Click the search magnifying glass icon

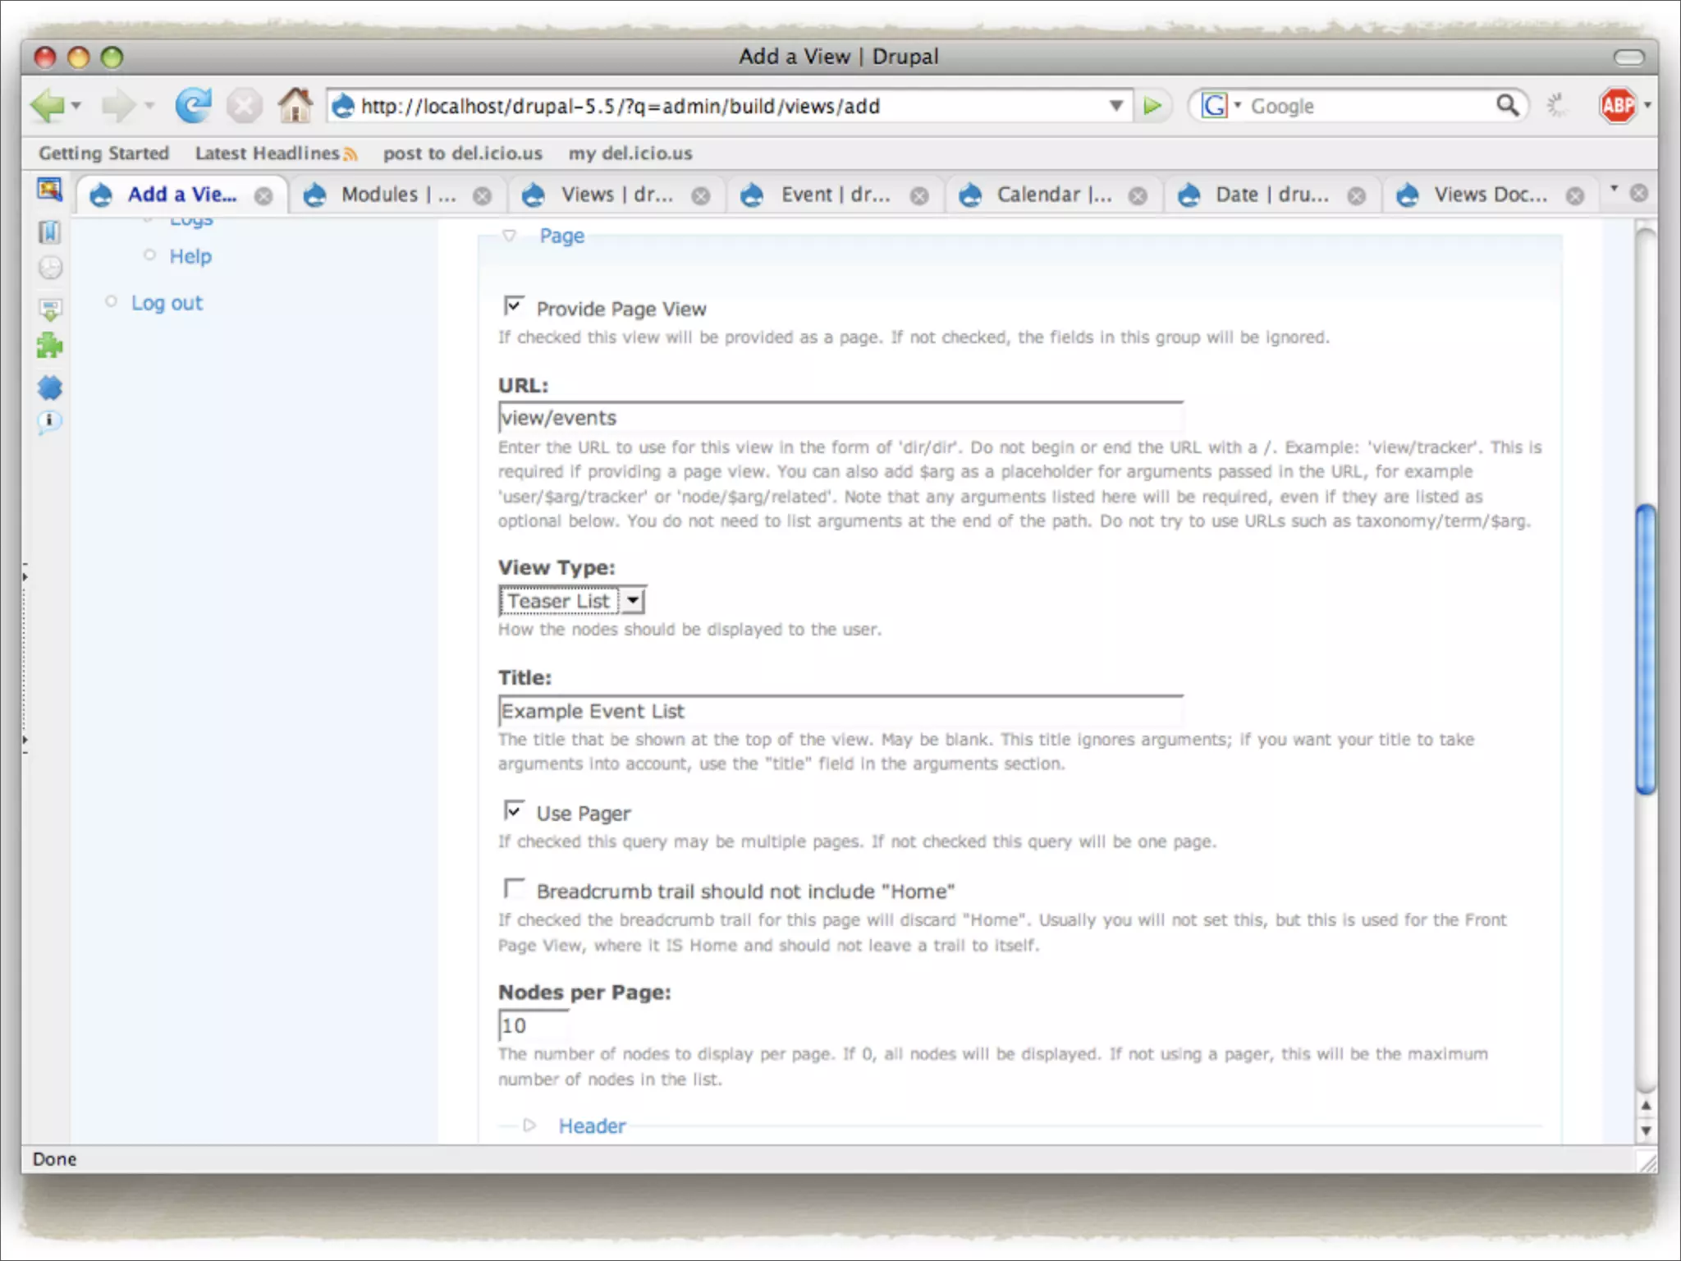pos(1507,106)
